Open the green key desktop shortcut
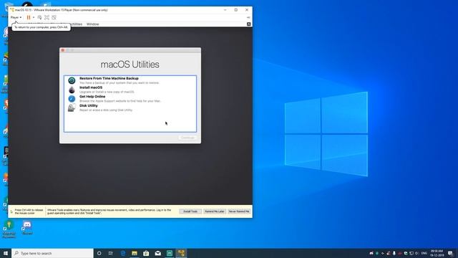Screen dimensions: 458x258 9,228
